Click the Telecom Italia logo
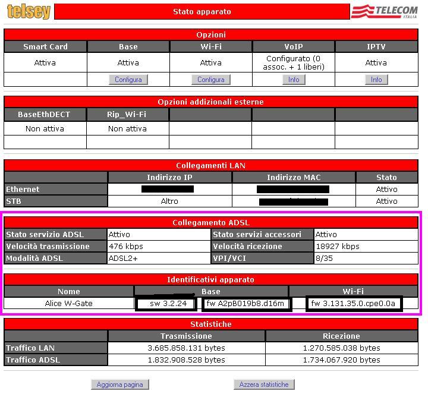Screen dimensions: 428x397 click(385, 11)
